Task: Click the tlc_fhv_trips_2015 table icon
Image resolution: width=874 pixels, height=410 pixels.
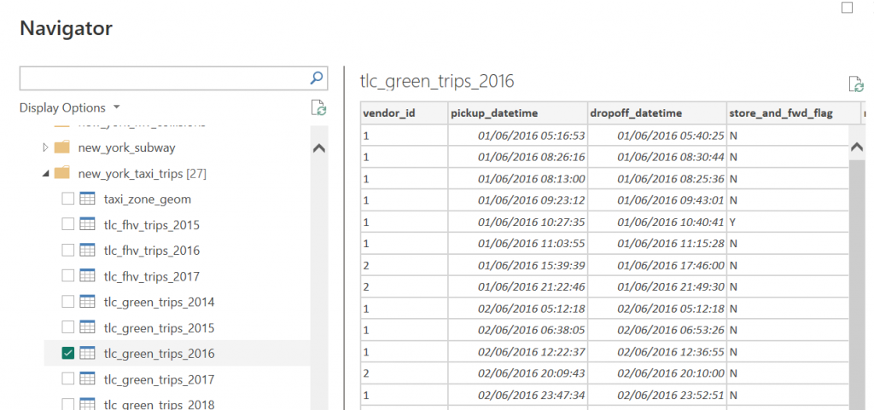Action: 87,225
